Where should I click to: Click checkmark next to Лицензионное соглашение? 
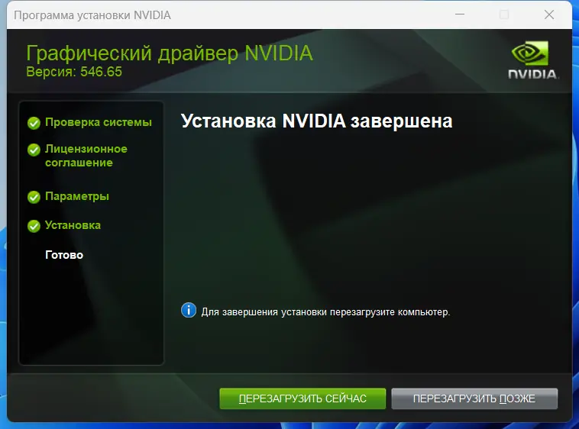pos(34,150)
